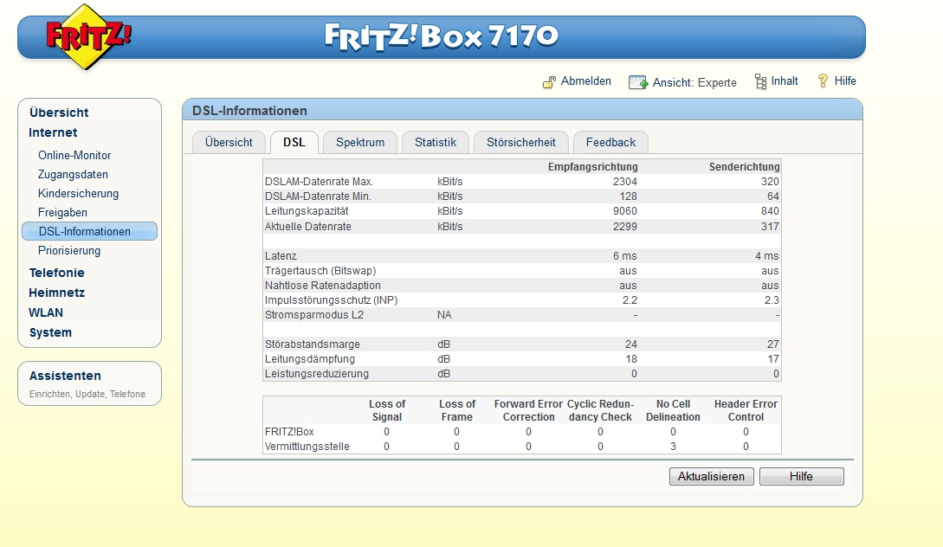The width and height of the screenshot is (943, 547).
Task: Click the Cyclic Redundancy Check column header
Action: (x=600, y=410)
